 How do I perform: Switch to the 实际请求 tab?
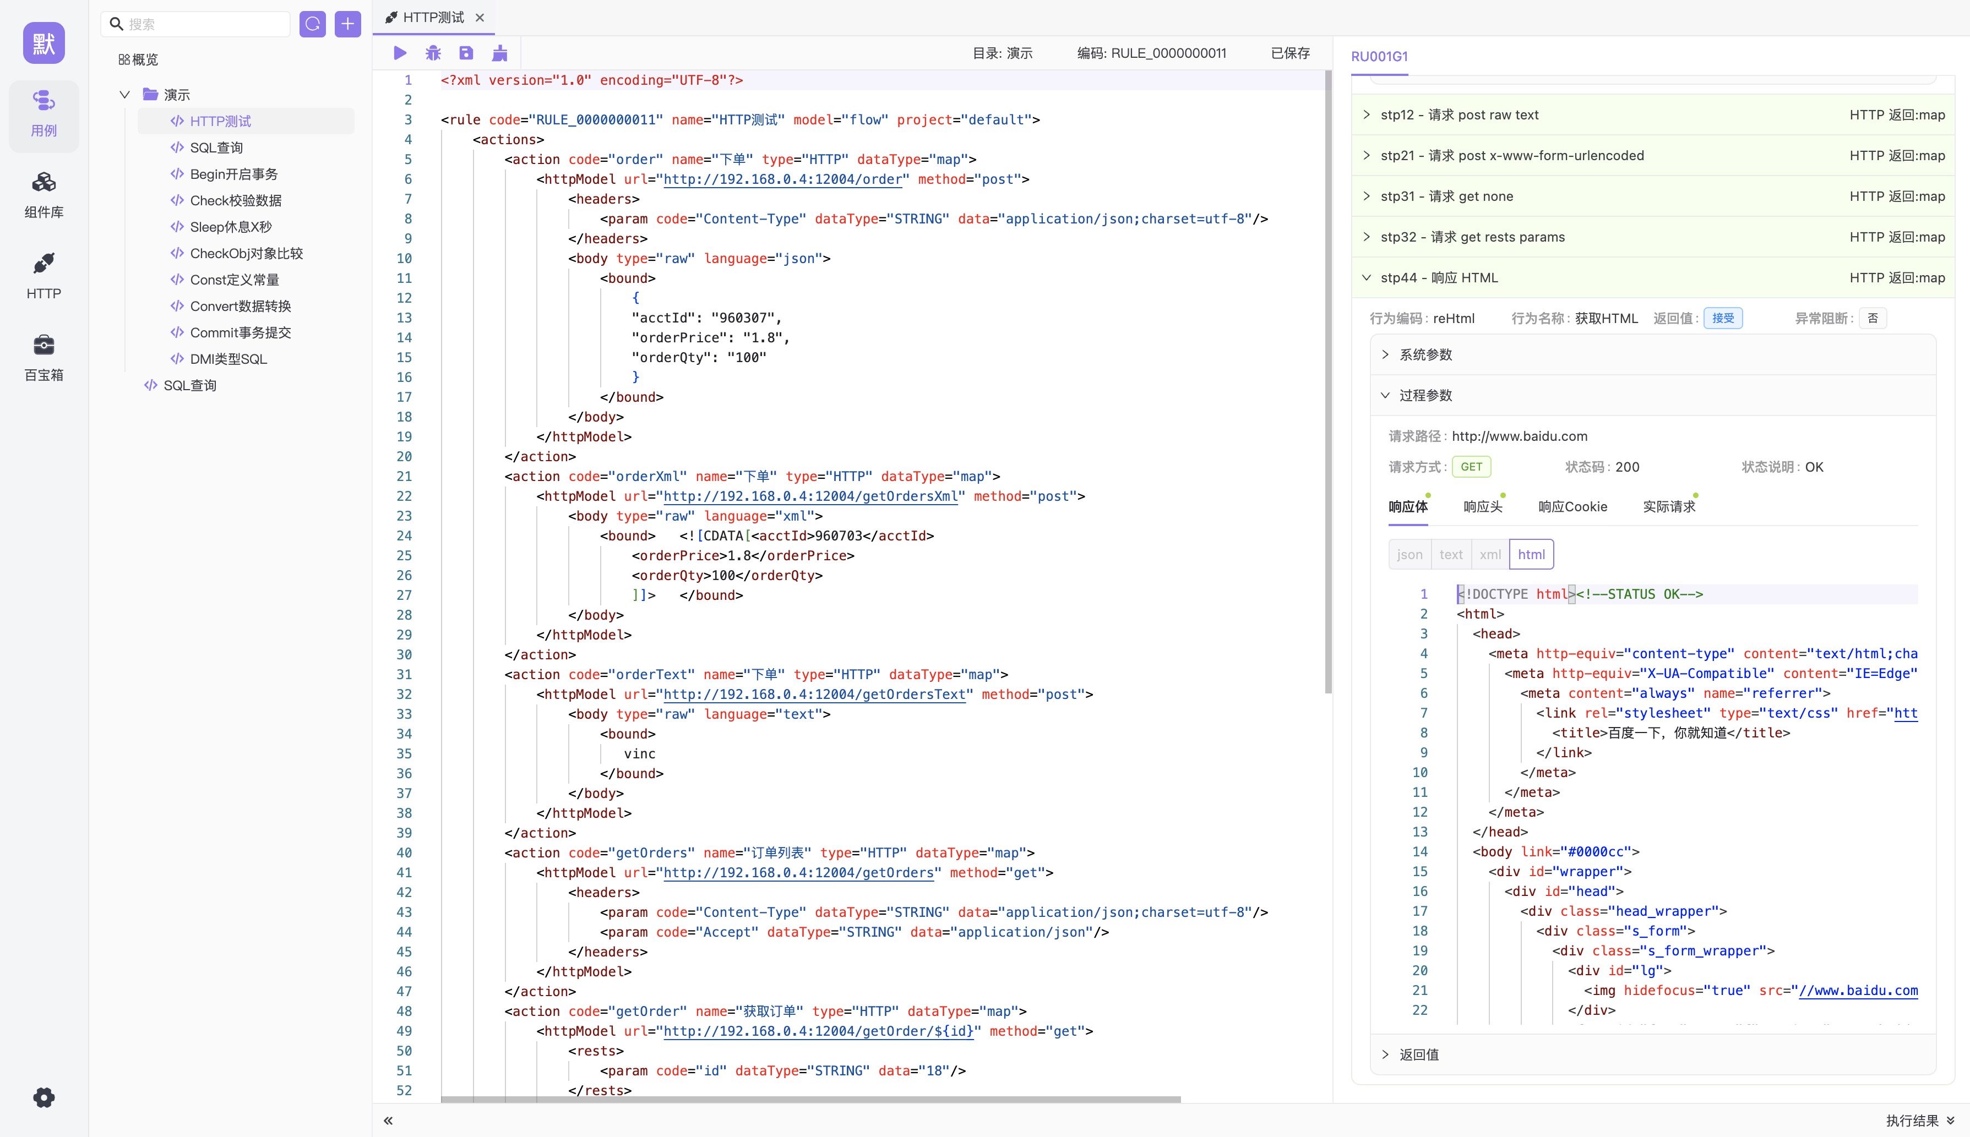point(1668,507)
